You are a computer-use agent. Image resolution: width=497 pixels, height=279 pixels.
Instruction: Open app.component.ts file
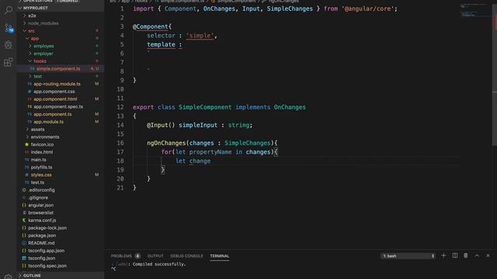coord(53,114)
